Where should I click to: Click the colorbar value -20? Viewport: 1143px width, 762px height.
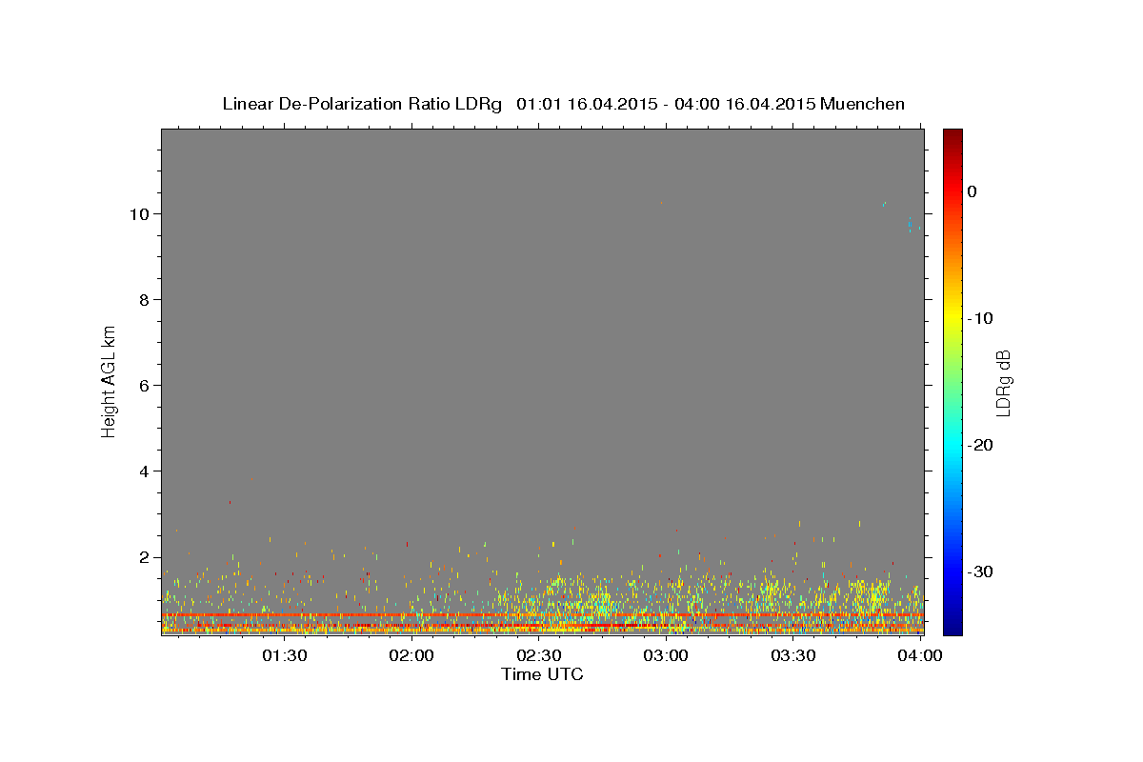(x=982, y=445)
